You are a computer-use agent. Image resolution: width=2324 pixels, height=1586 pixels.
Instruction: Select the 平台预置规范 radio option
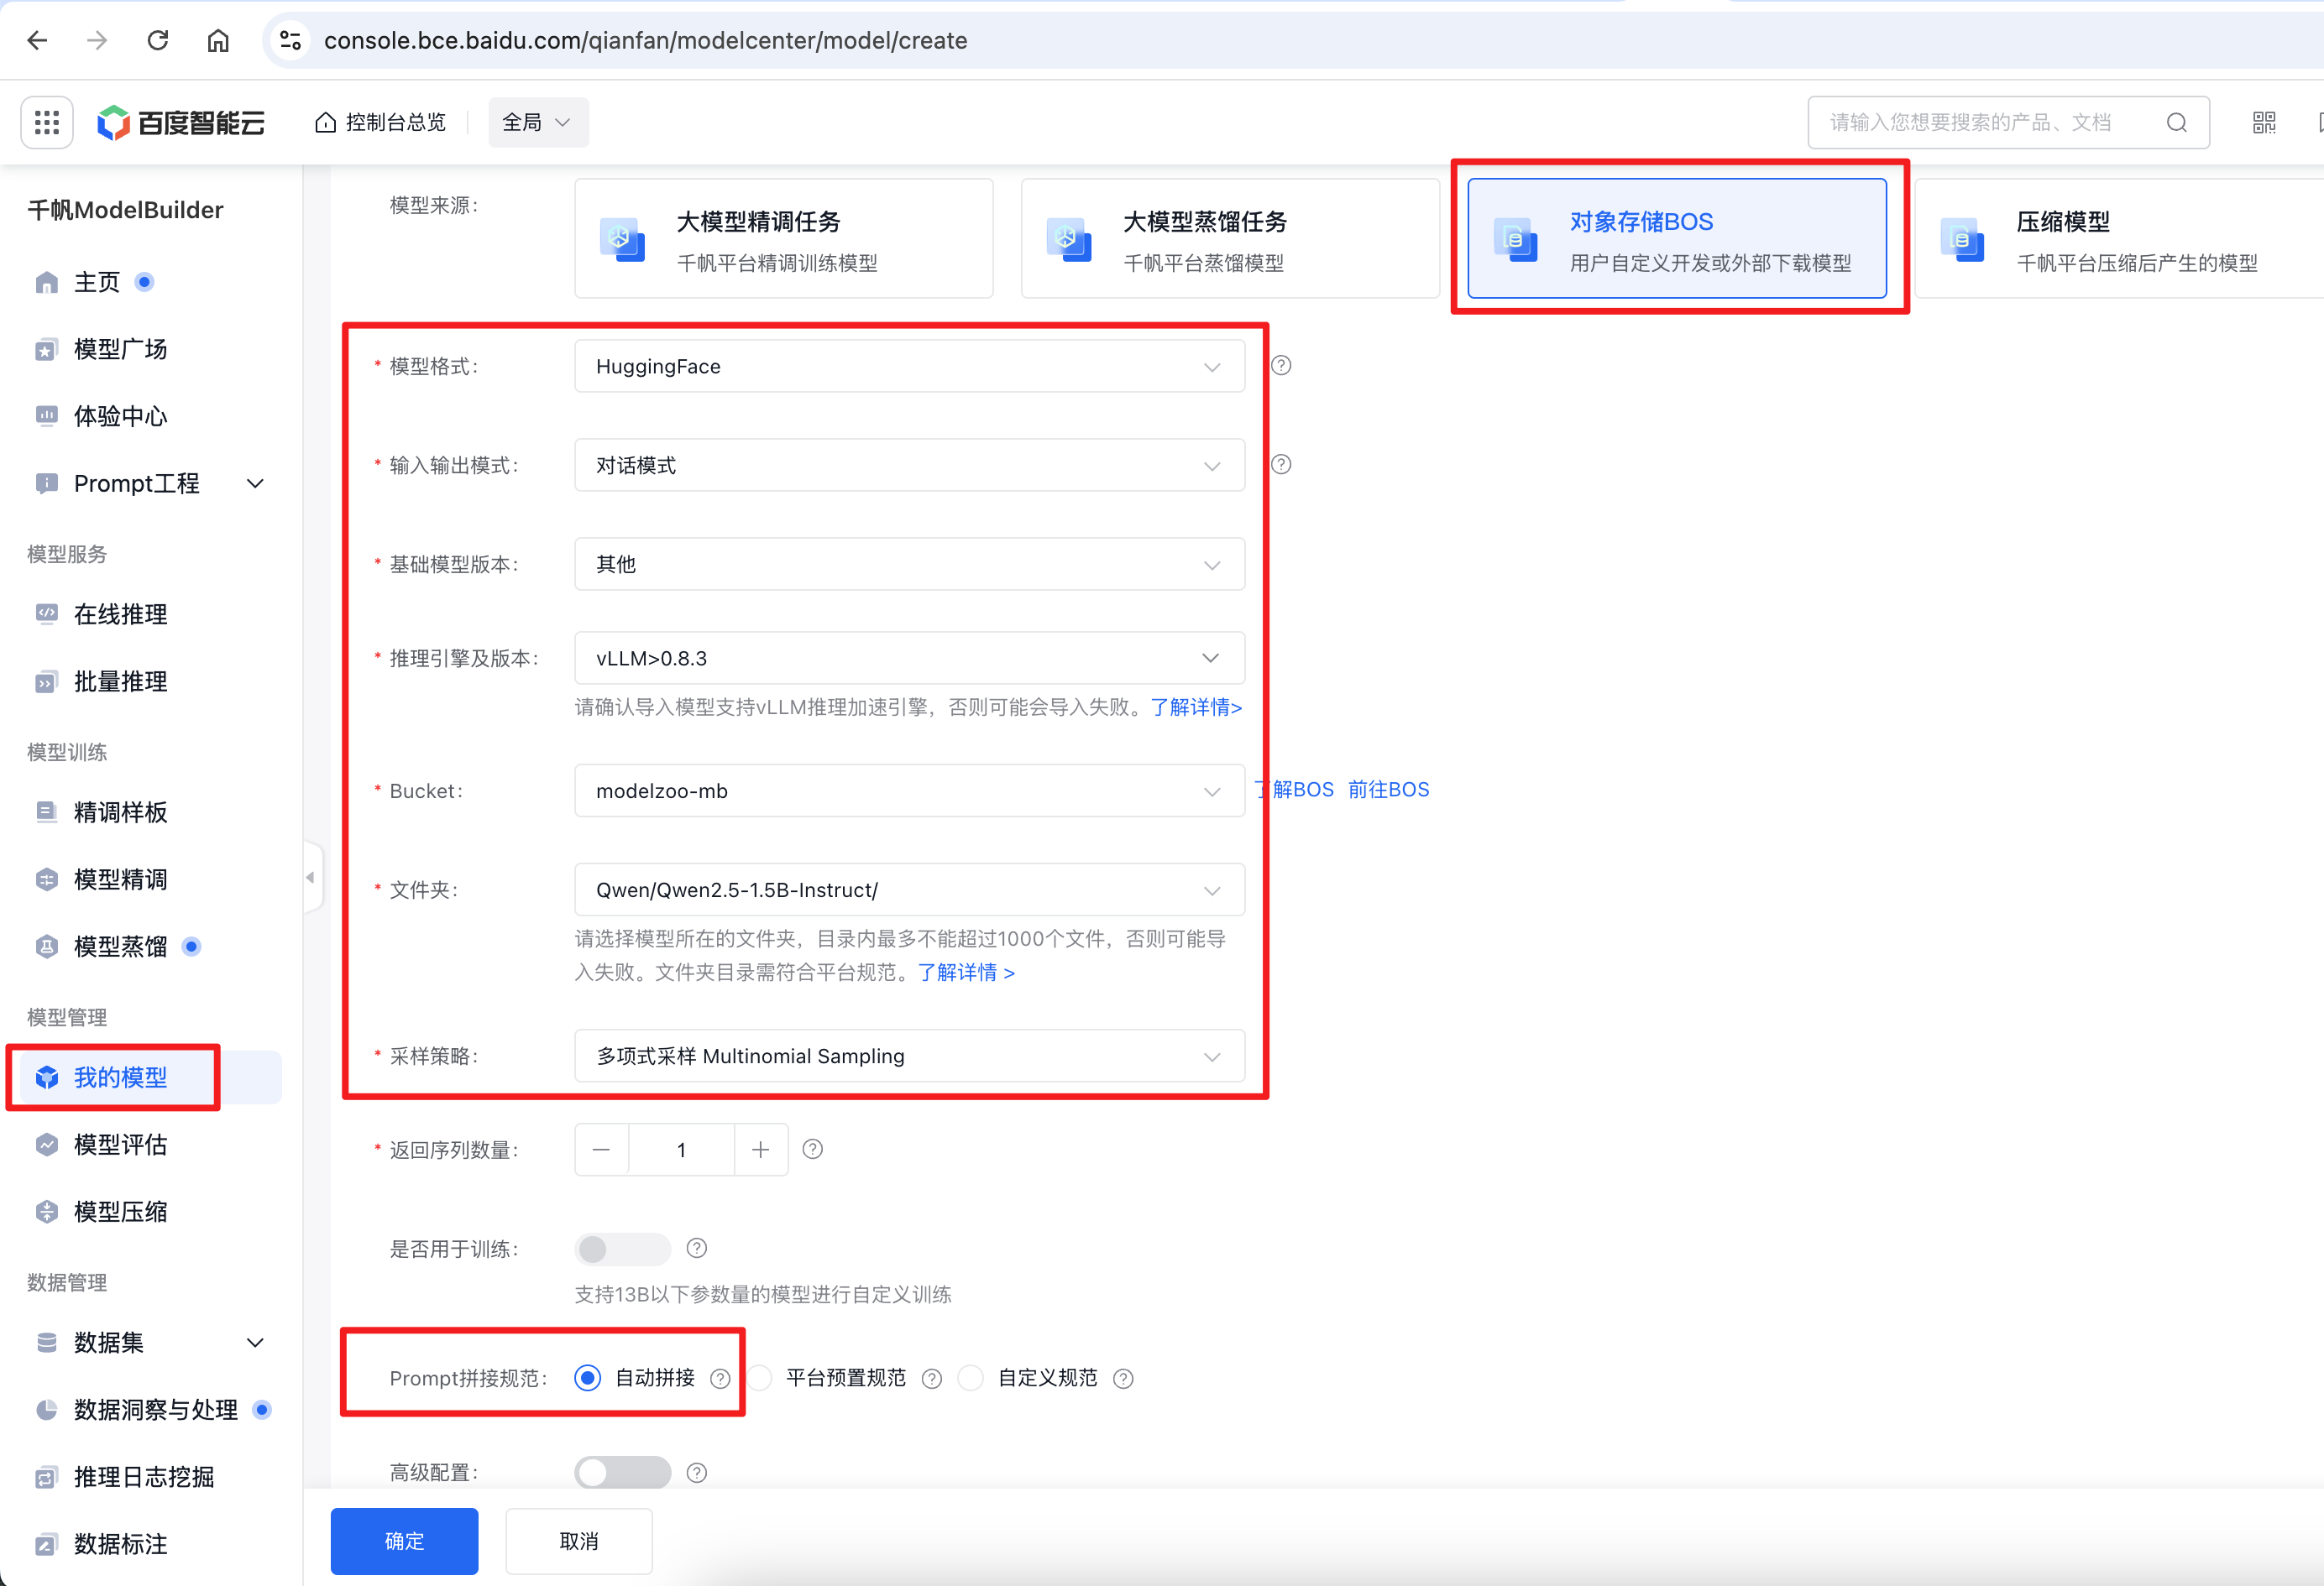pyautogui.click(x=761, y=1378)
